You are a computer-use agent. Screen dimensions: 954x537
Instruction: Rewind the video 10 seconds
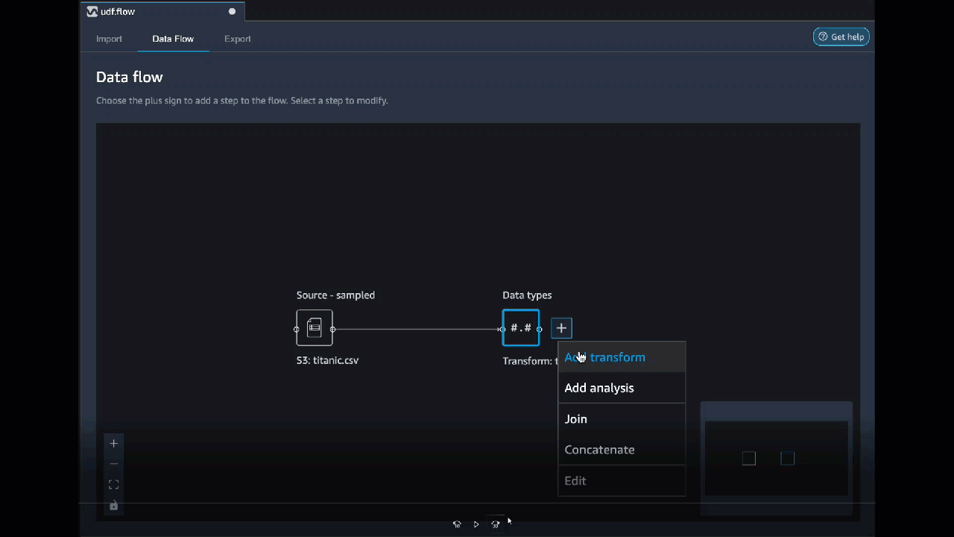click(x=457, y=524)
